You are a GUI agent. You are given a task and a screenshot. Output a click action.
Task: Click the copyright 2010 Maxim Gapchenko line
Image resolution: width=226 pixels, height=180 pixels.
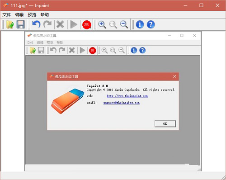[x=131, y=90]
